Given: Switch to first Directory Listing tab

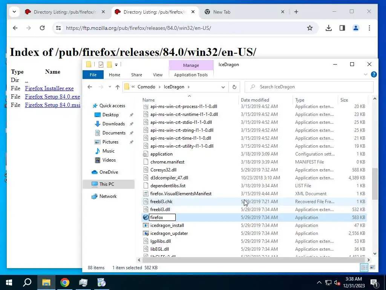Looking at the screenshot, I should (65, 12).
